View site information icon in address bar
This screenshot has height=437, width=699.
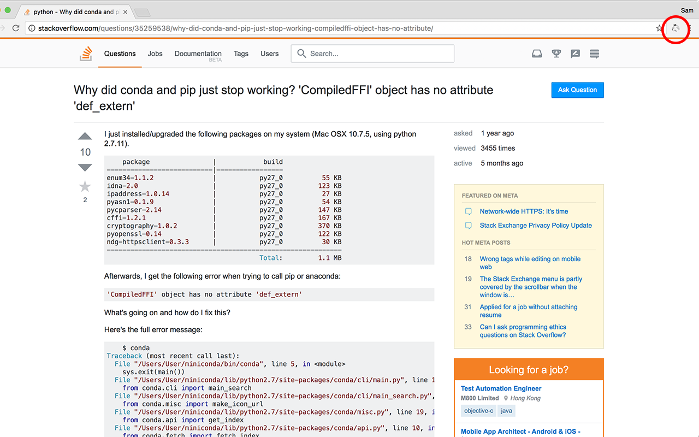[32, 28]
